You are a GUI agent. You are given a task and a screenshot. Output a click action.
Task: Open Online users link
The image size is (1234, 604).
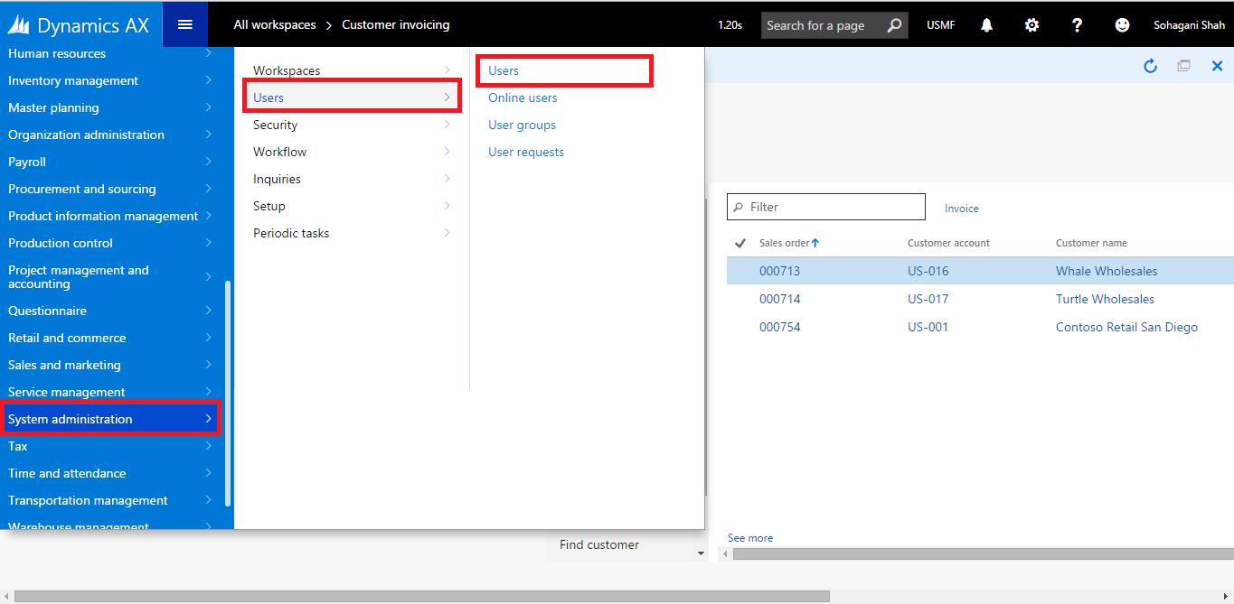click(x=523, y=98)
